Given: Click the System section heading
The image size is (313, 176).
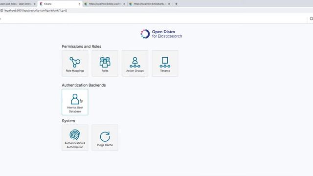Looking at the screenshot, I should (x=68, y=121).
